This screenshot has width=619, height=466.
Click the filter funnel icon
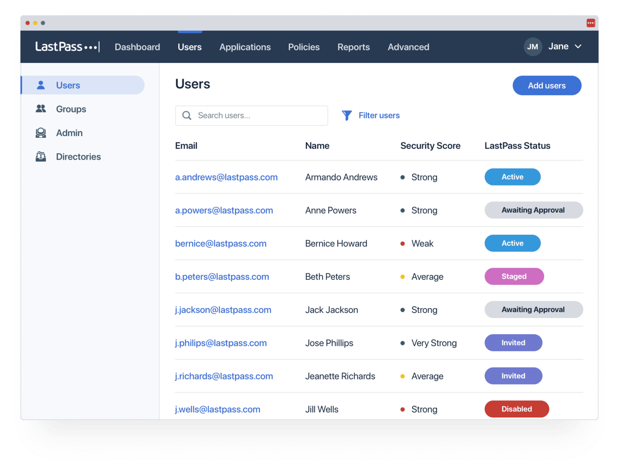point(347,115)
